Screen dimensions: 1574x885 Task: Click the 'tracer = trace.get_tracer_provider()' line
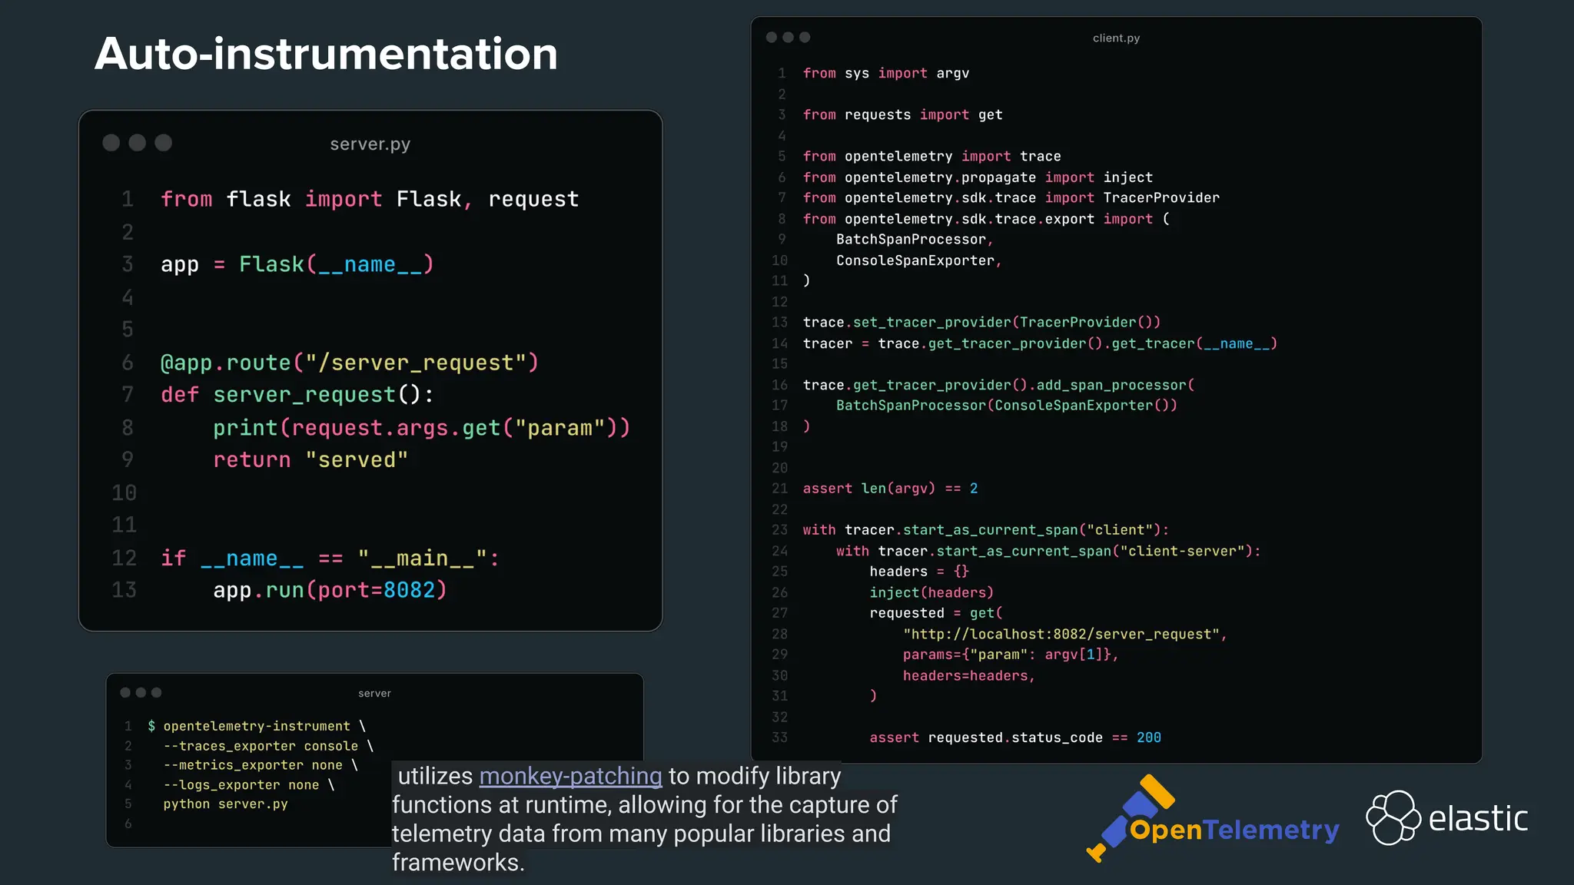click(x=1041, y=344)
